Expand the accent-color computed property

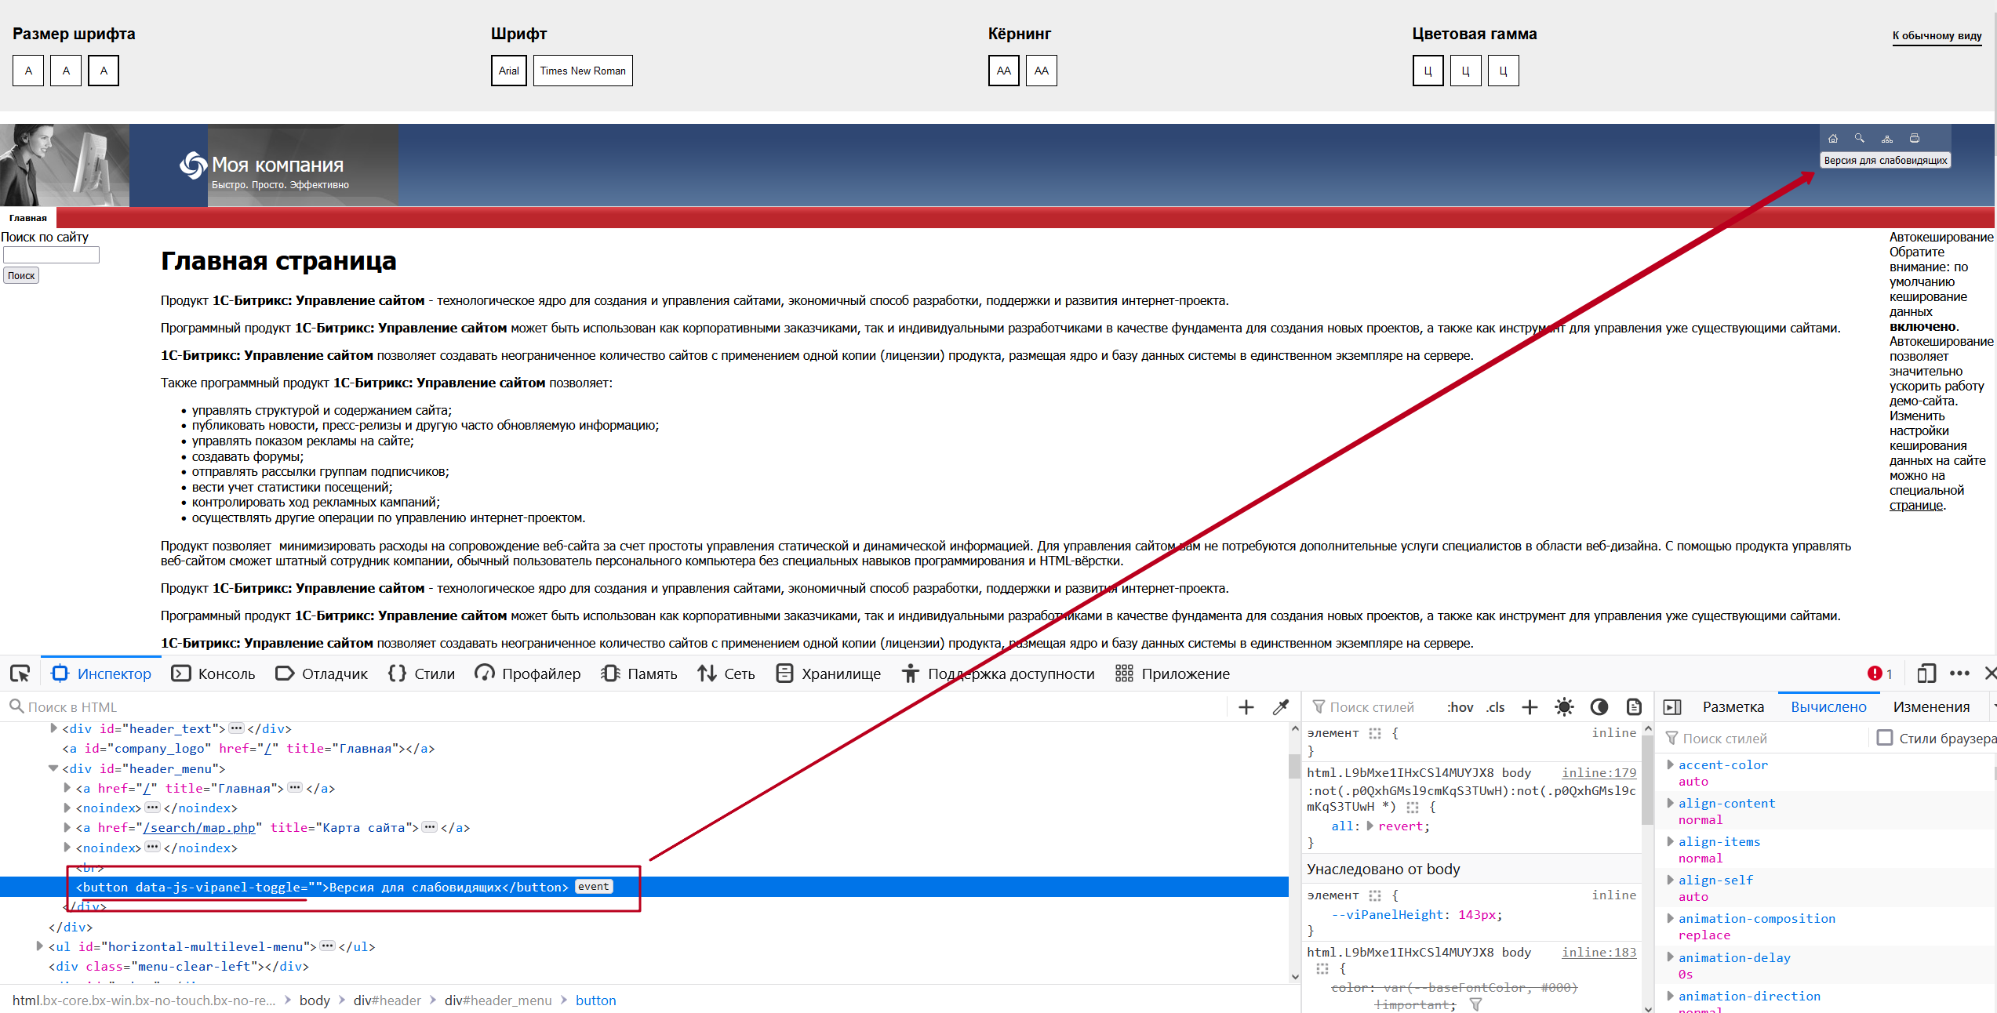coord(1671,764)
